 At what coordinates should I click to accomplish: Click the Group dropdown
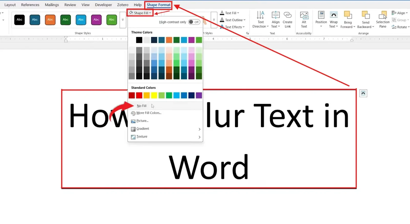pos(400,20)
